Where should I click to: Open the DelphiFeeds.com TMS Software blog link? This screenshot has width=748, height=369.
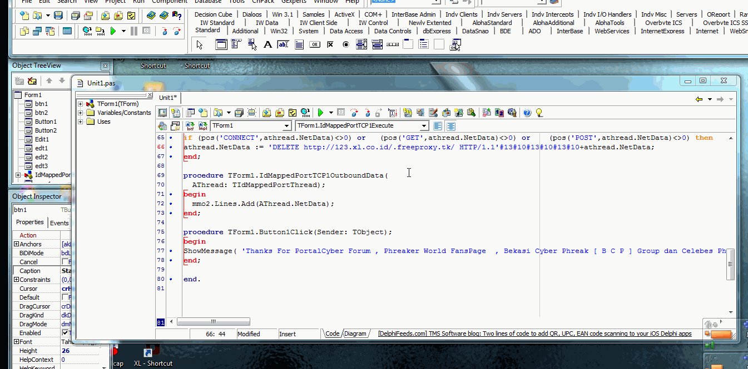point(534,333)
